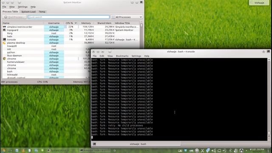Select the Xorg process row
The height and width of the screenshot is (153, 272).
71,33
